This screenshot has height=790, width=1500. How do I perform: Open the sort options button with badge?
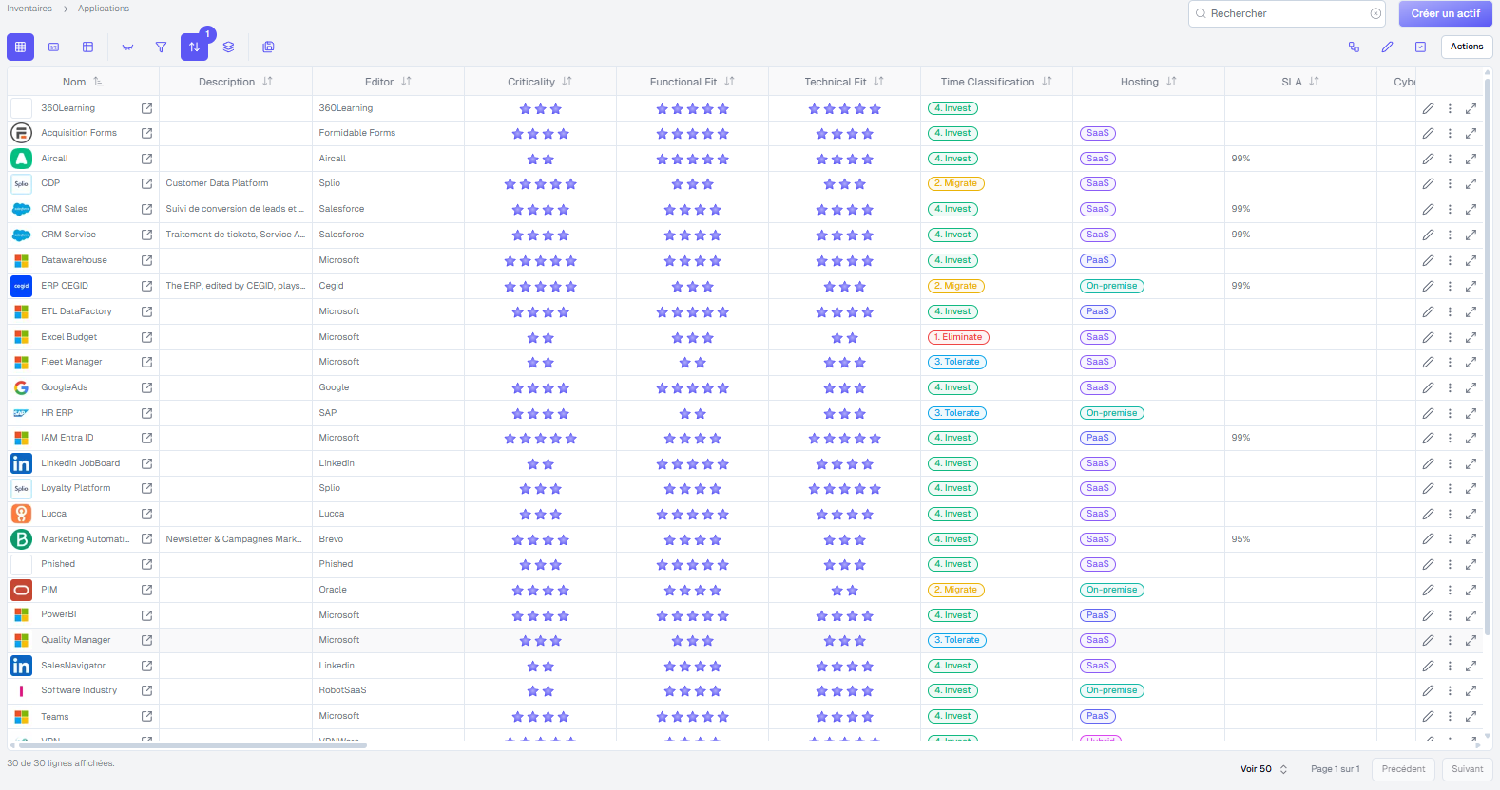[x=194, y=47]
